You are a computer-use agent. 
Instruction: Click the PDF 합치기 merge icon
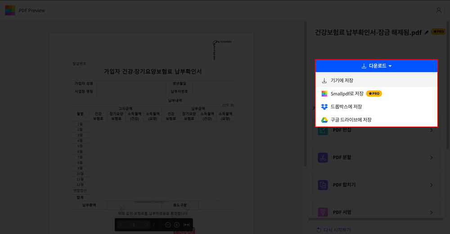(323, 185)
